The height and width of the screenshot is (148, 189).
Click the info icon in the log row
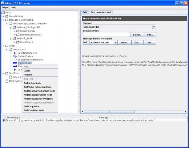click(x=3, y=120)
